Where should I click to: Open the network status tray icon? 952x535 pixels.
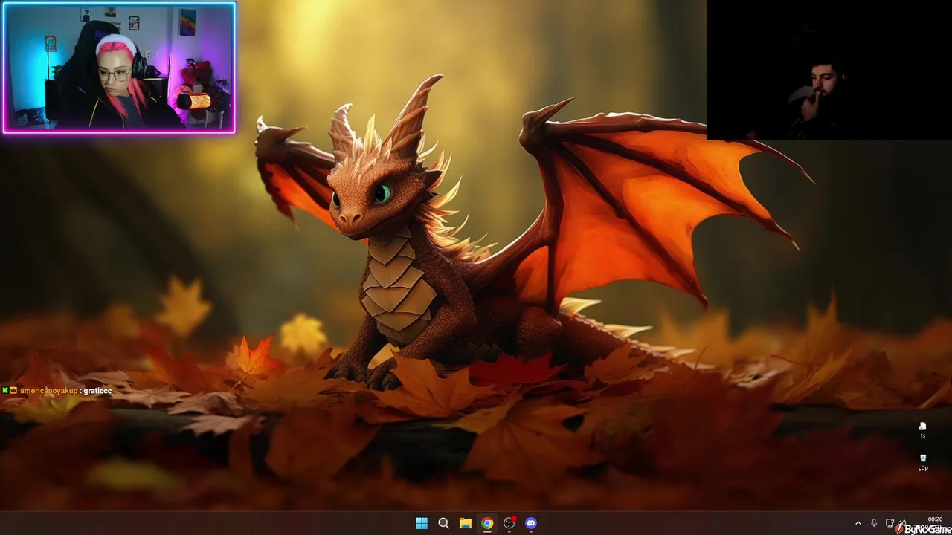[x=890, y=523]
